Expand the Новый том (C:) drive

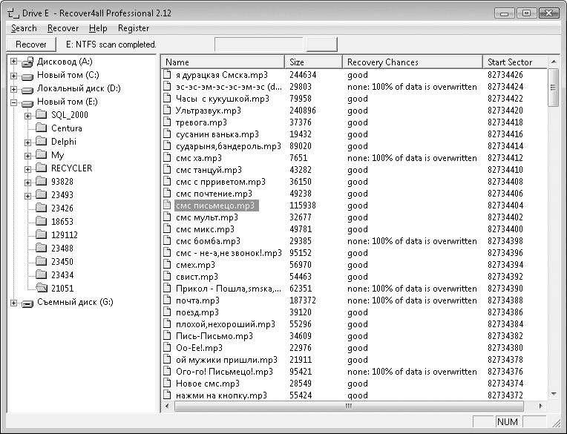point(14,76)
